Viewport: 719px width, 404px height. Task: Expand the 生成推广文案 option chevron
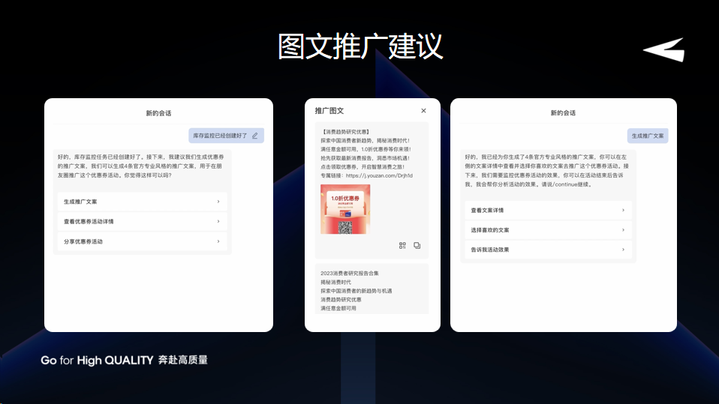click(218, 202)
